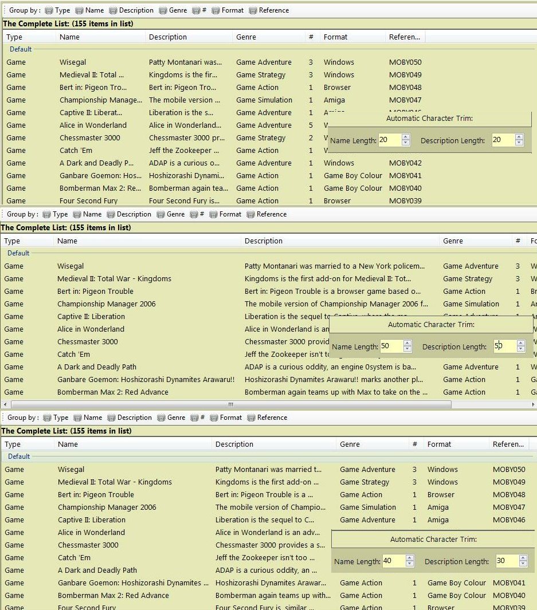Screen dimensions: 537x610
Task: Click inside the Name Length field showing 20
Action: coord(389,140)
